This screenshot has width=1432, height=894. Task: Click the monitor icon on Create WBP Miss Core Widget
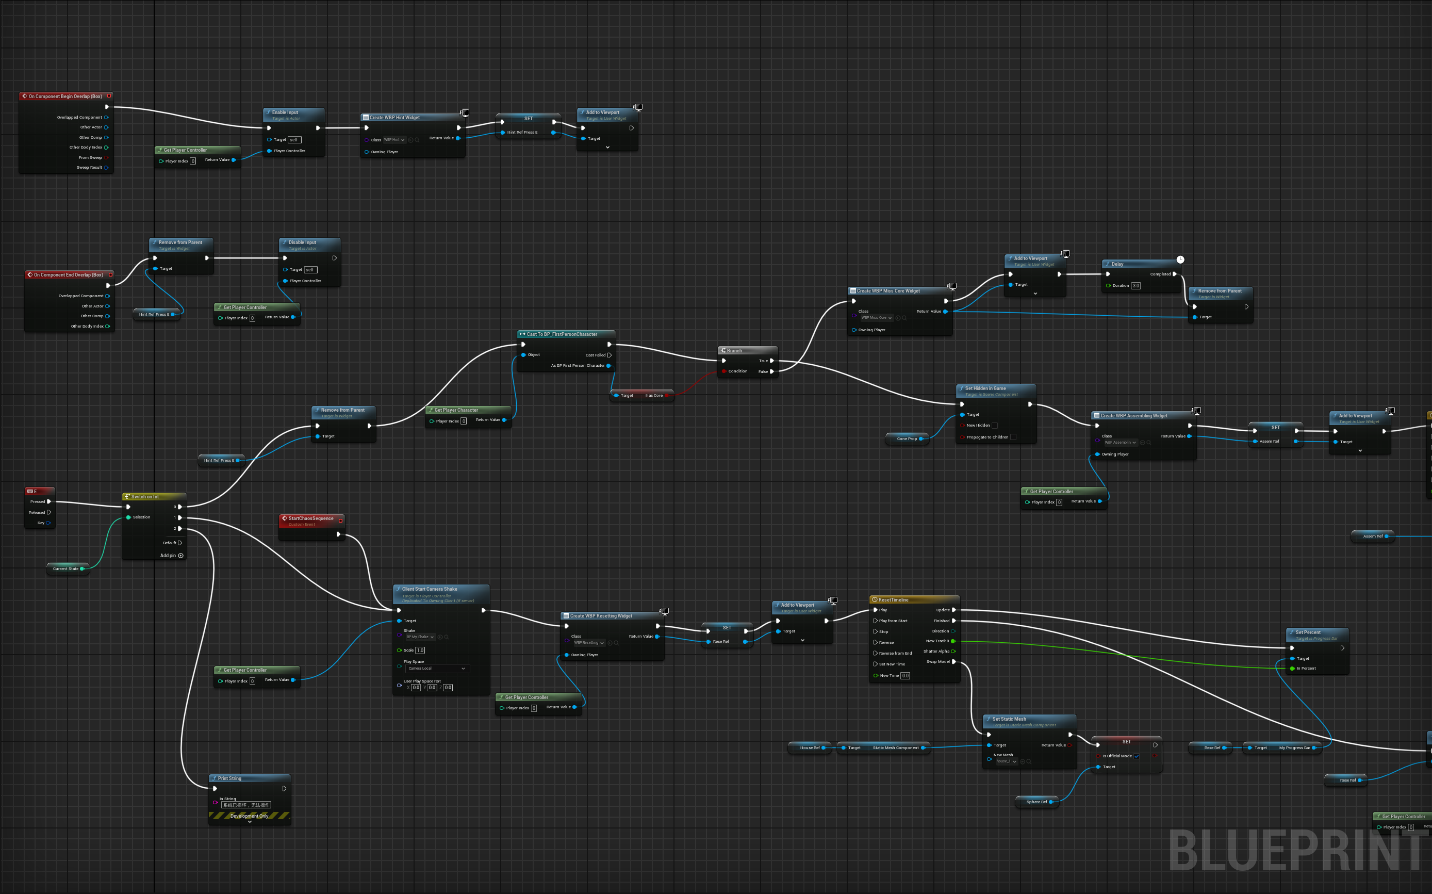pos(951,286)
